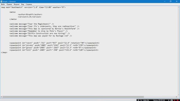Click the spawnpoint id="ranch" line
The image size is (180, 101).
[x=54, y=43]
